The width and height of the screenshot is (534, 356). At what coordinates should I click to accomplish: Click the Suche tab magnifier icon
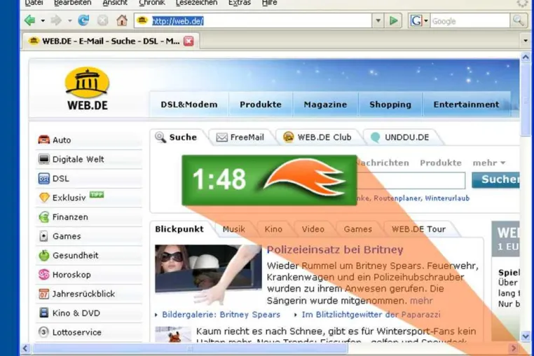[x=160, y=137]
